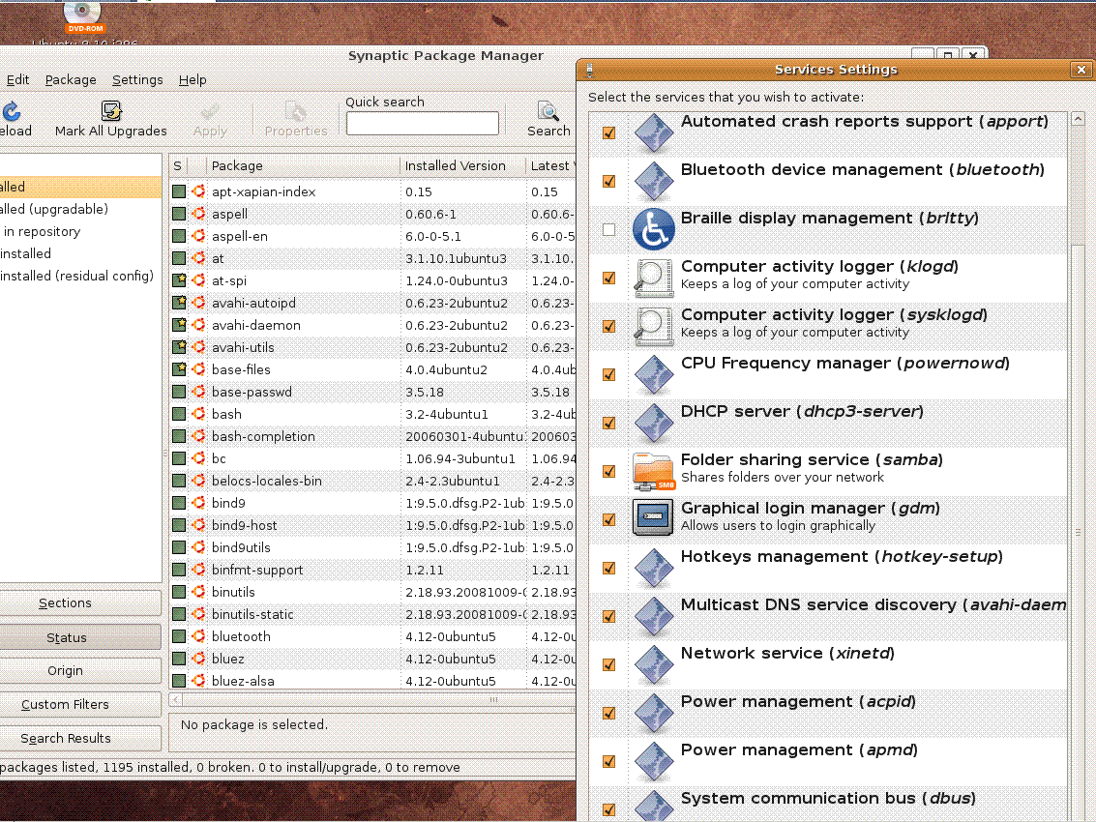This screenshot has height=822, width=1096.
Task: Click the Services Settings title bar pin icon
Action: click(x=589, y=70)
